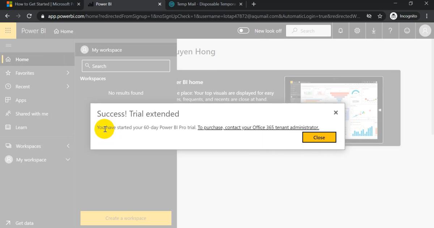
Task: Open Shared with me section
Action: click(x=31, y=114)
